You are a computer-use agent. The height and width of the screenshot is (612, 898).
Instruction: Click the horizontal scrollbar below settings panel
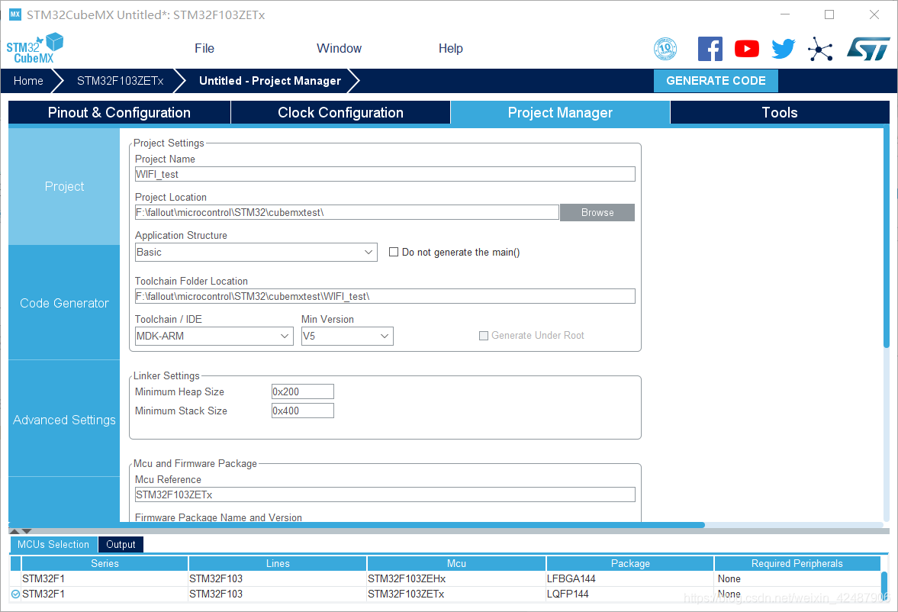(x=357, y=525)
